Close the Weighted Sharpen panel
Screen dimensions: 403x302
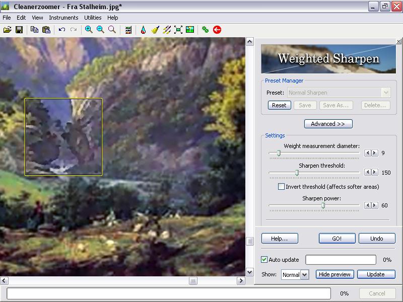[398, 41]
